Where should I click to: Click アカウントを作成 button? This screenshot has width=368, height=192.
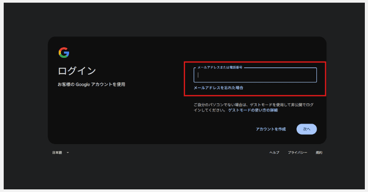[271, 129]
